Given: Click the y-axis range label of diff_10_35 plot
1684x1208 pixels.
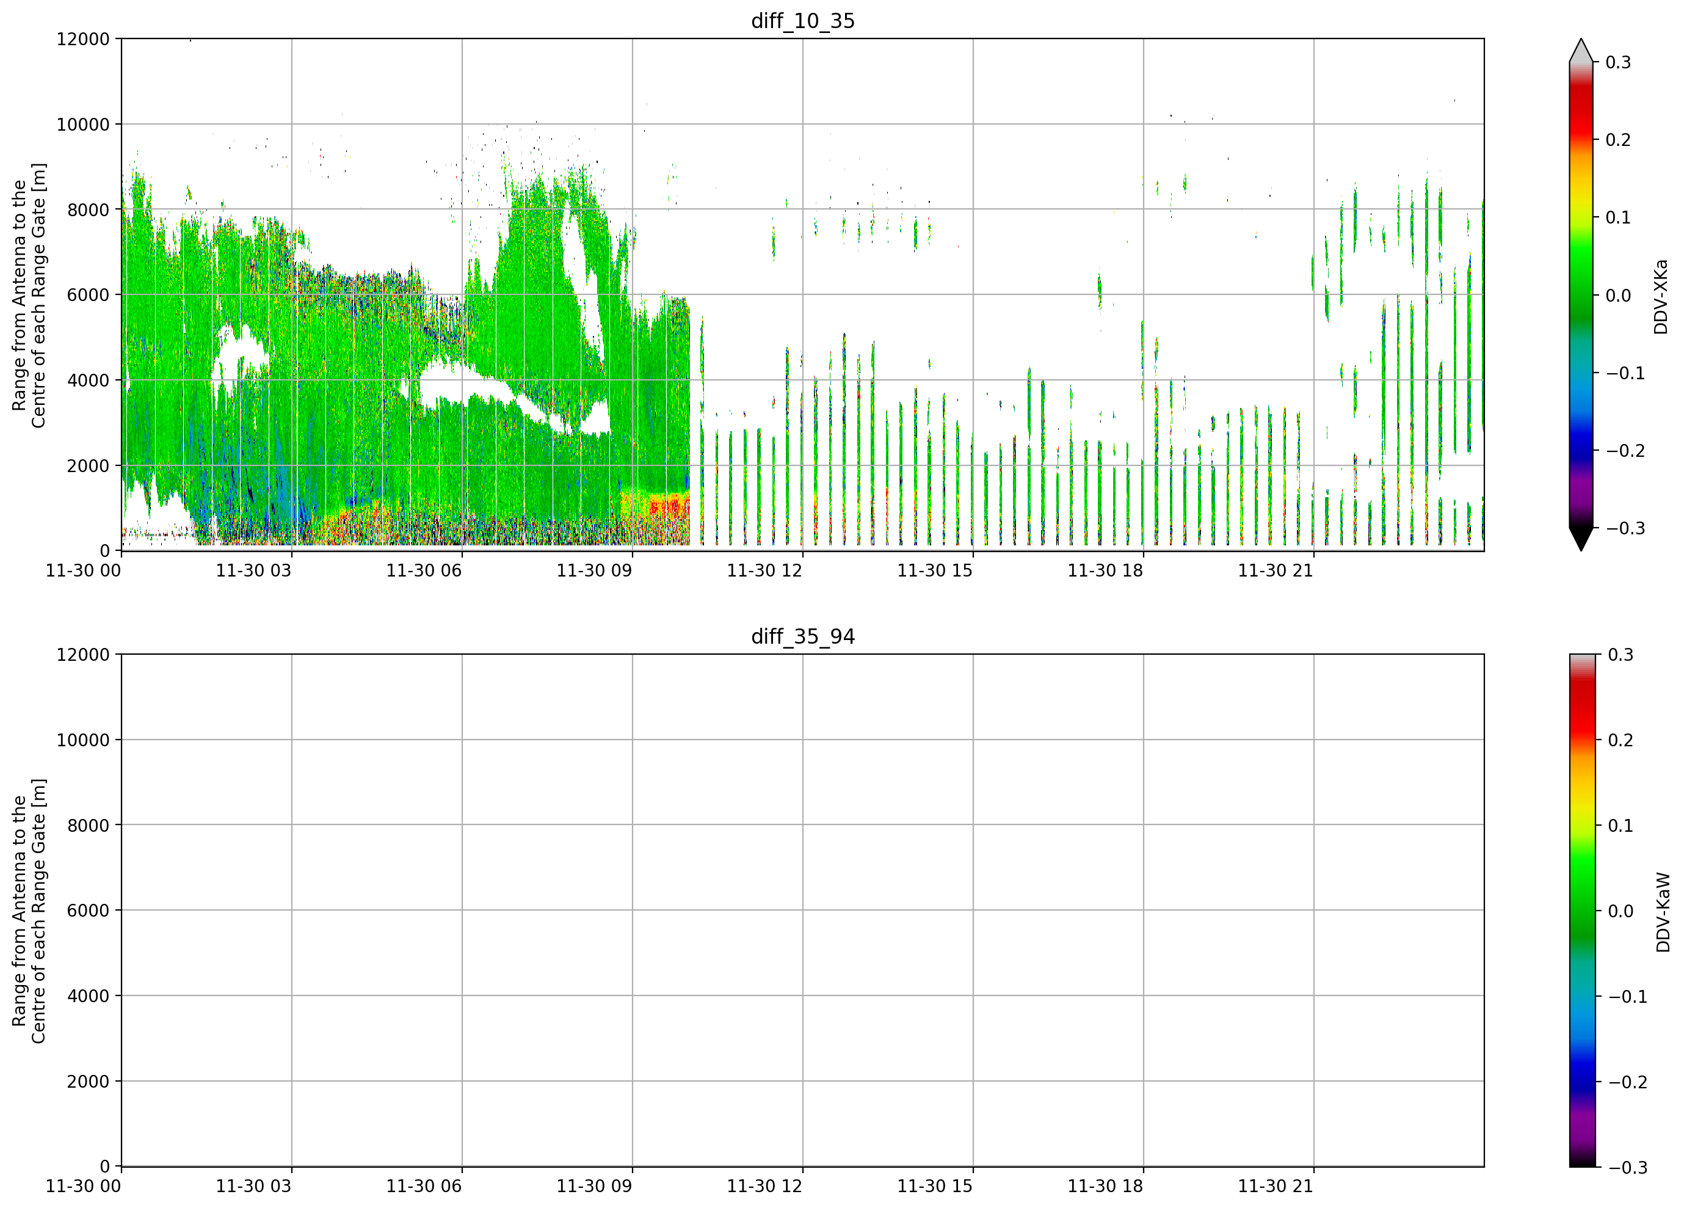Looking at the screenshot, I should [29, 295].
